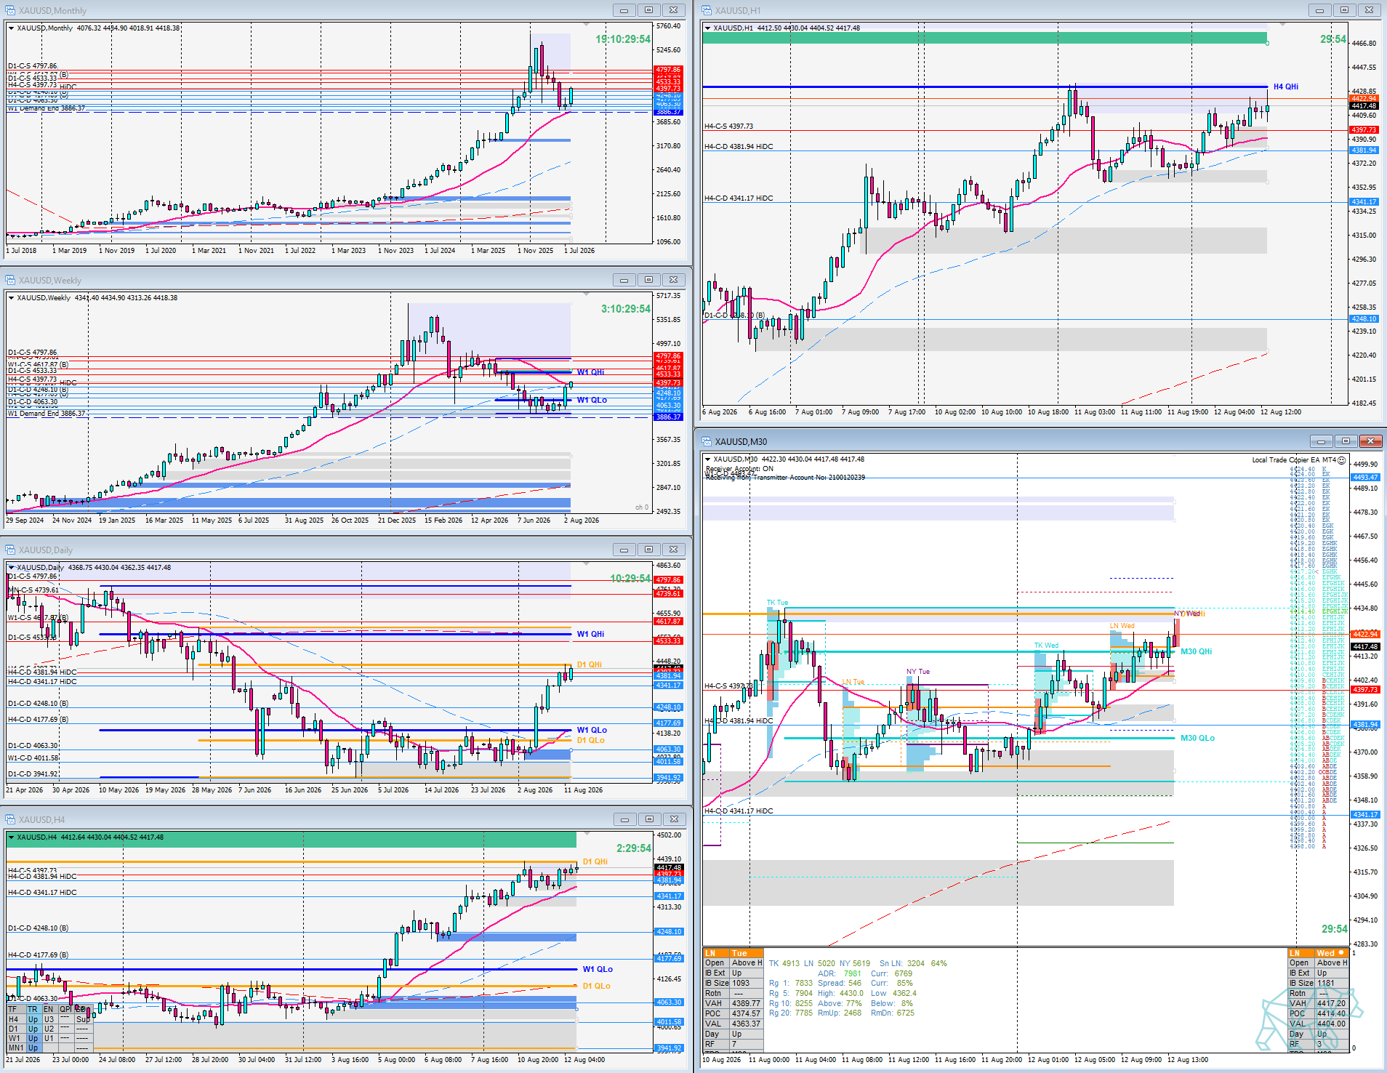
Task: Maximize the XAUUSD,Monthly chart window
Action: pos(648,10)
